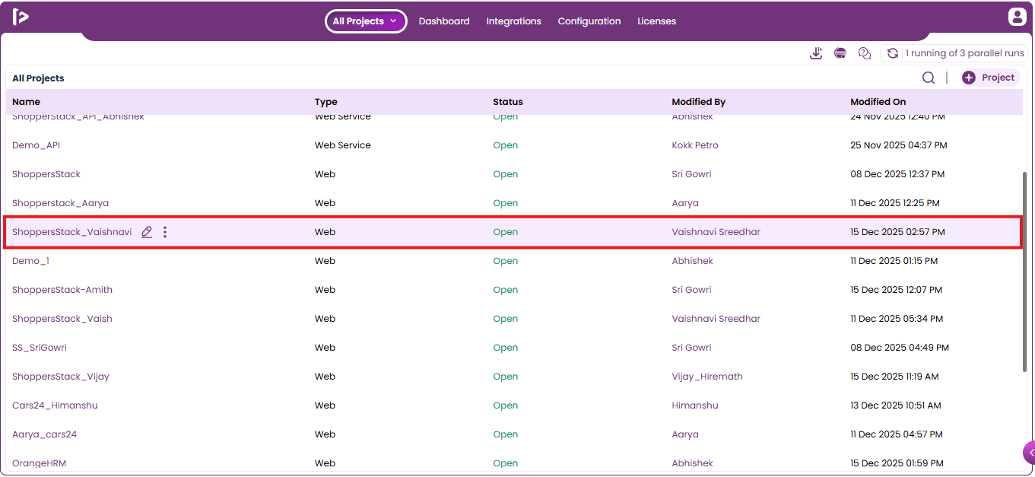This screenshot has width=1035, height=477.
Task: Click the edit pencil for ShoppersStack_Vaishnavi
Action: coord(147,232)
